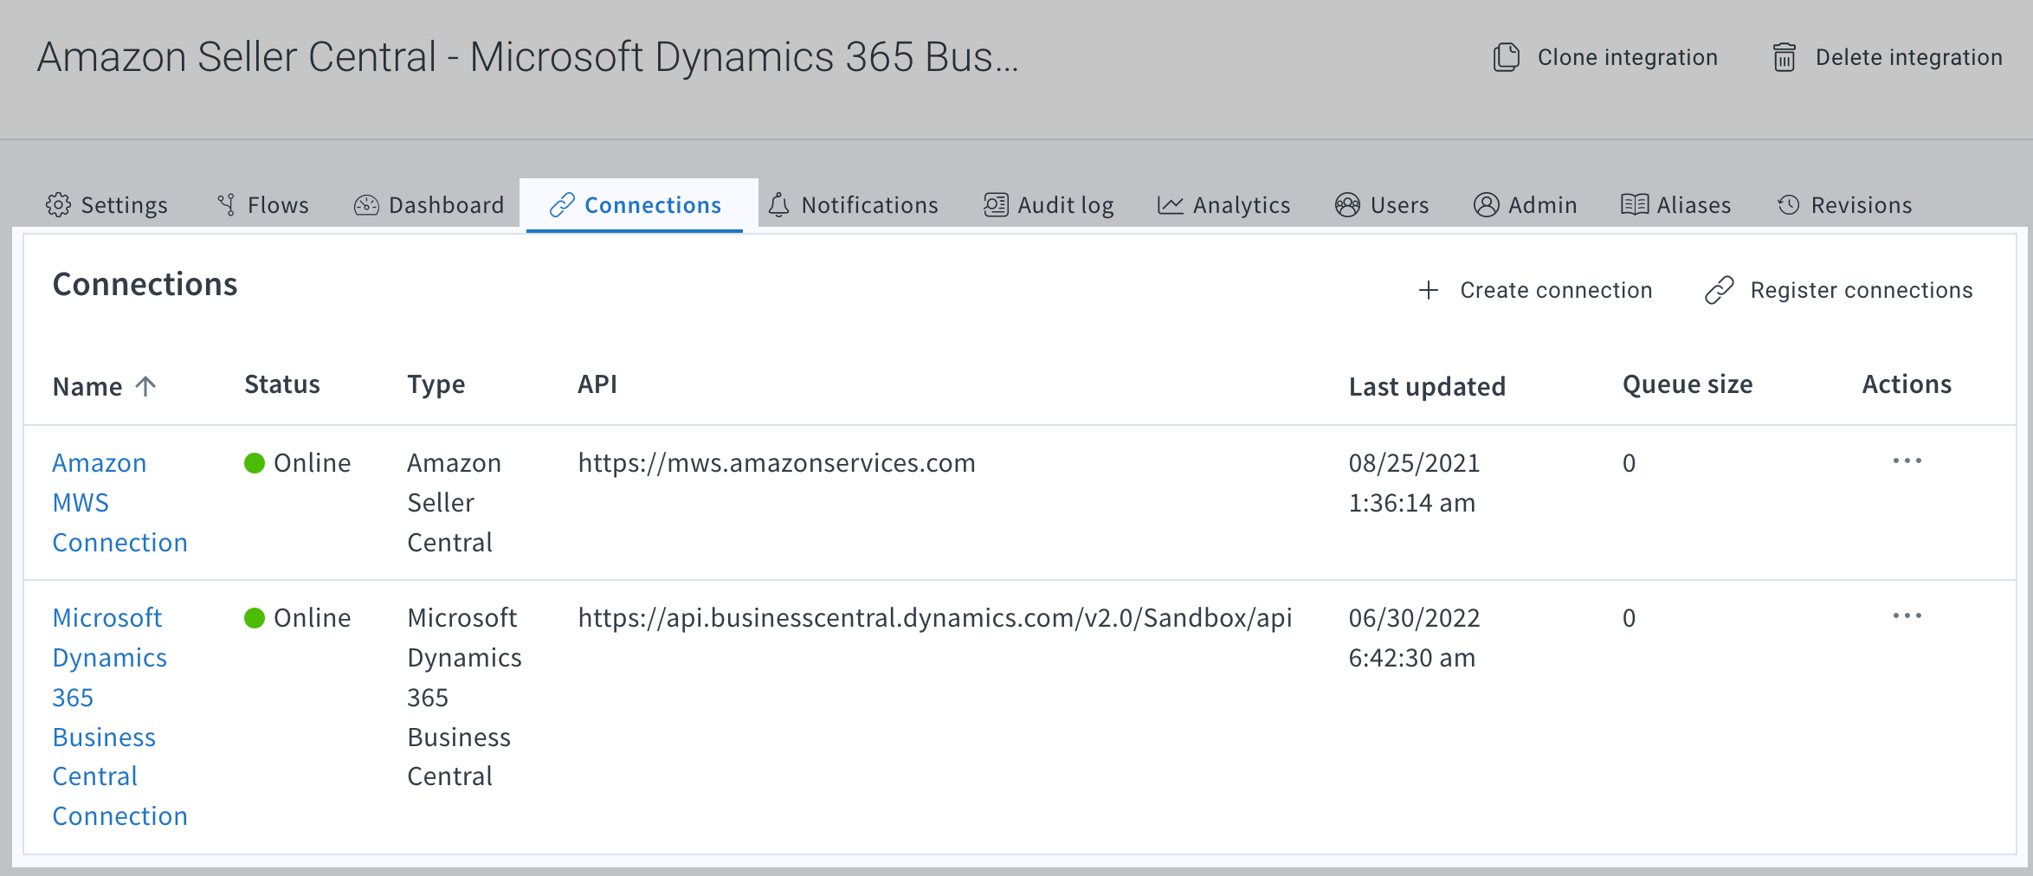The height and width of the screenshot is (876, 2033).
Task: Open the Dashboard tab
Action: (429, 205)
